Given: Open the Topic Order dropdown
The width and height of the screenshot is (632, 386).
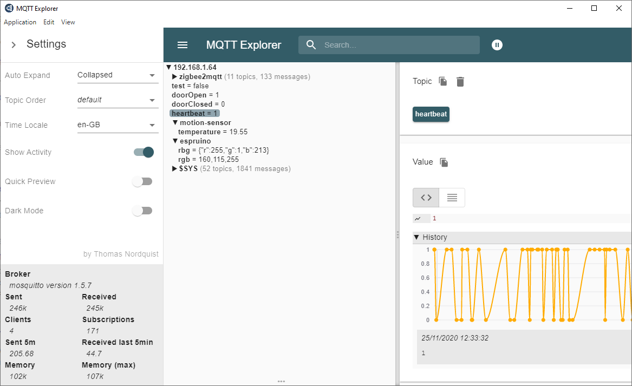Looking at the screenshot, I should click(118, 100).
